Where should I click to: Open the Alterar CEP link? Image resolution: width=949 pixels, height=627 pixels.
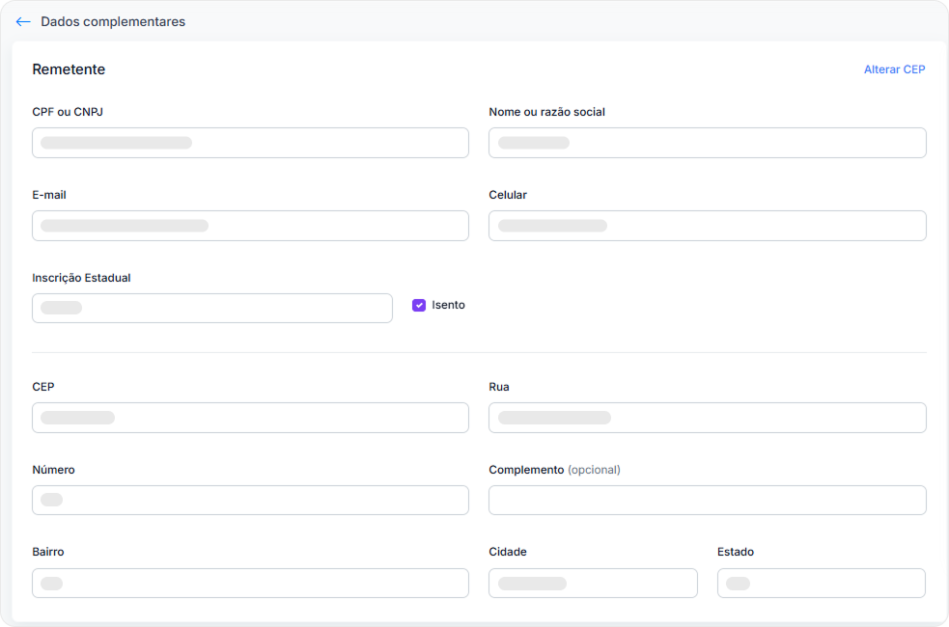894,69
